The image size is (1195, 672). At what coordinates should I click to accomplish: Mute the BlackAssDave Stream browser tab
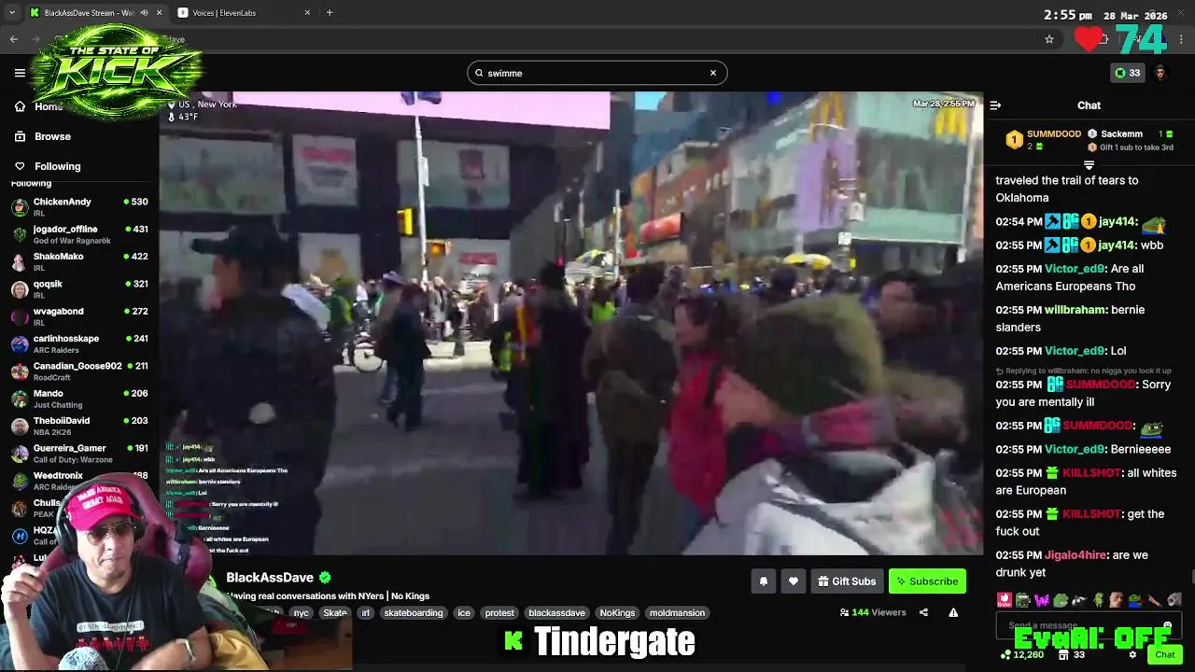pos(144,13)
